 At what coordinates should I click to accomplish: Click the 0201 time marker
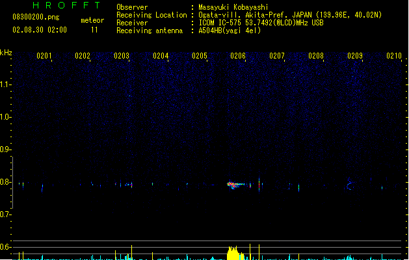coord(44,56)
